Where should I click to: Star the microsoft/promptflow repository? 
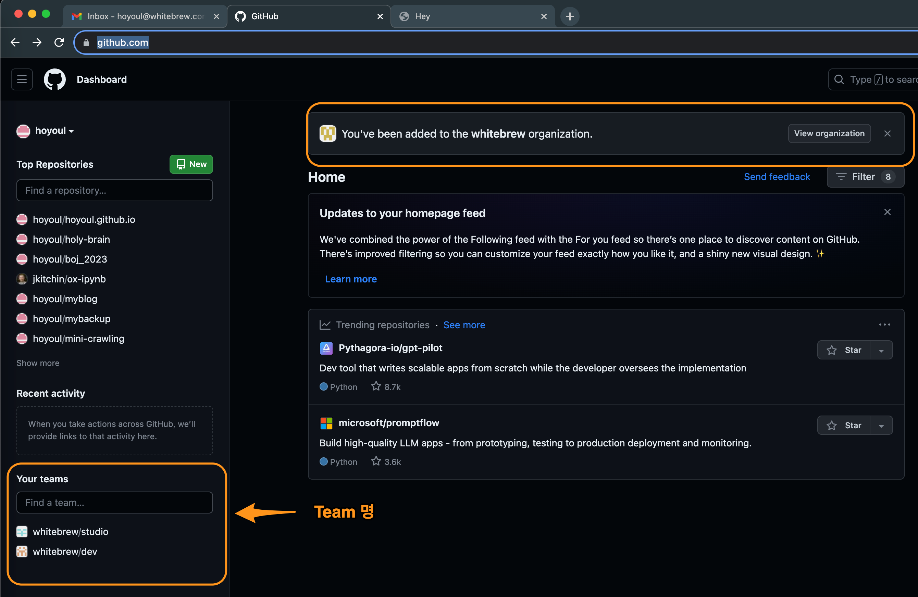844,425
